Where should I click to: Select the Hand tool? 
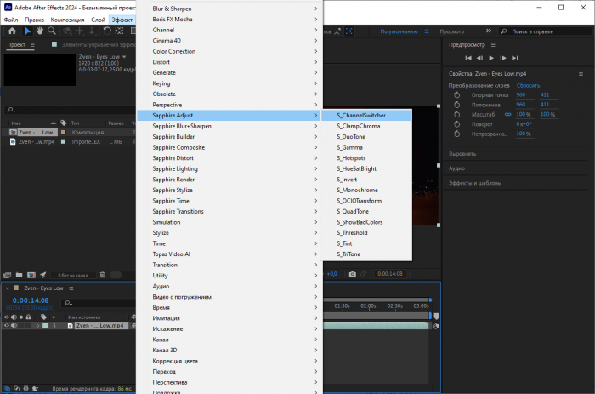(x=39, y=31)
